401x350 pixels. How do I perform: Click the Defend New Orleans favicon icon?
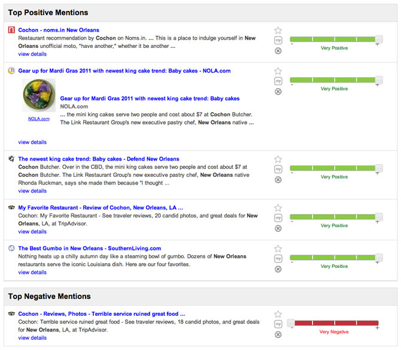[x=11, y=158]
